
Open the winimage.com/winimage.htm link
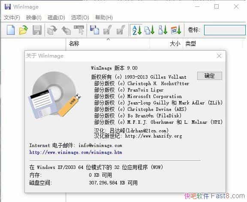pyautogui.click(x=75, y=153)
